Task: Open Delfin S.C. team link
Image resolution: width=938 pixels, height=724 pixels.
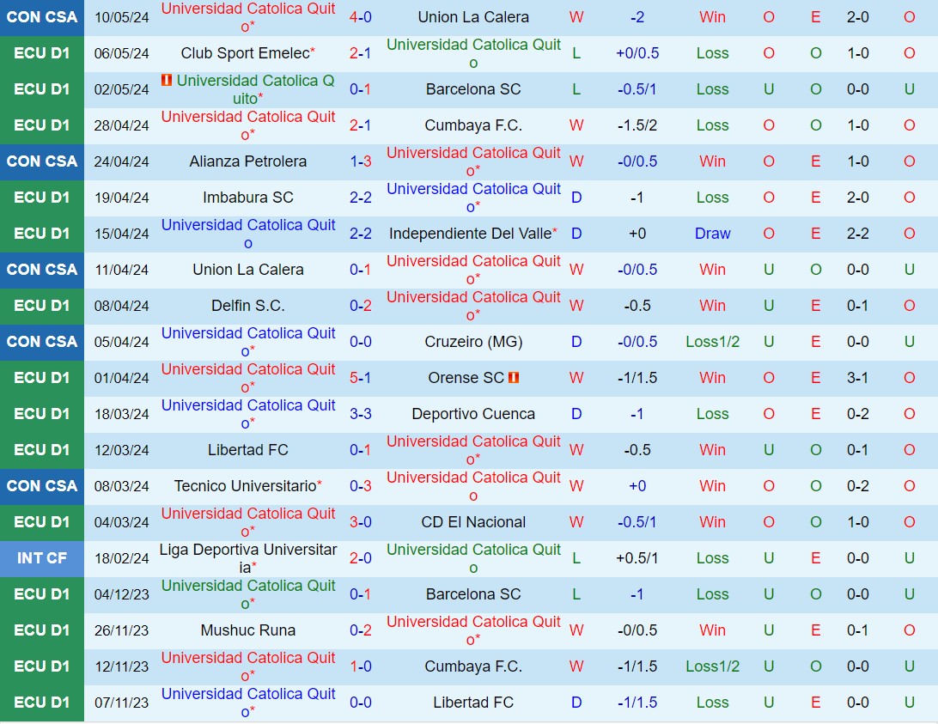Action: 248,306
